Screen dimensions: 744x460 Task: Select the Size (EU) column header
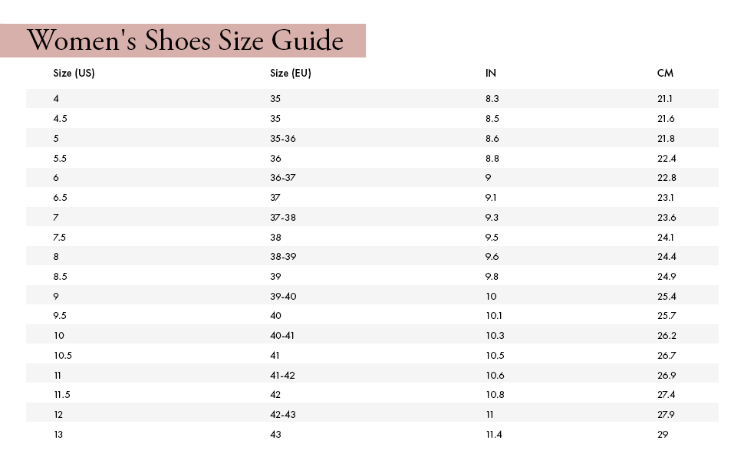click(x=291, y=73)
